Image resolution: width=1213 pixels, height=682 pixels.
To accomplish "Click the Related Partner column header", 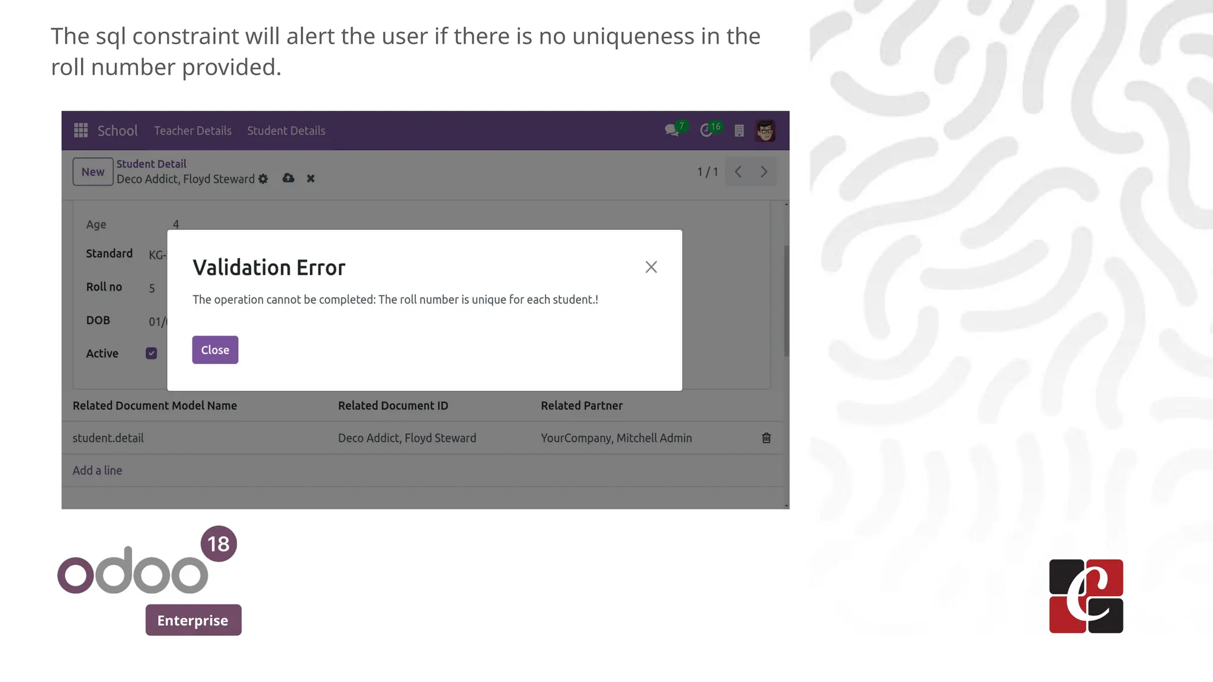I will pyautogui.click(x=582, y=406).
